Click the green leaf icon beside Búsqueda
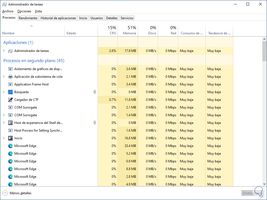The width and height of the screenshot is (267, 200). pos(95,92)
